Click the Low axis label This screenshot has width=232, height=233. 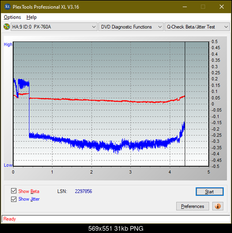click(8, 165)
